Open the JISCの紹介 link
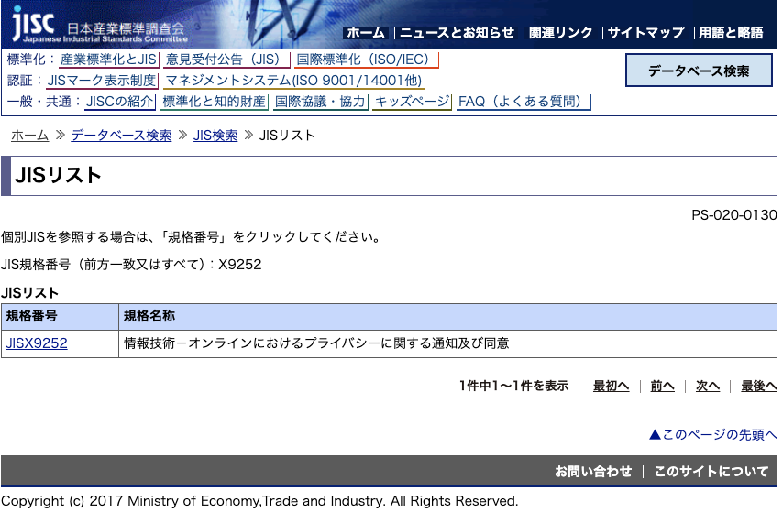 [x=120, y=102]
